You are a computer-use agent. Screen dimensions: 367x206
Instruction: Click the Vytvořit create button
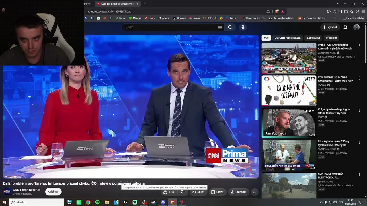coord(330,27)
